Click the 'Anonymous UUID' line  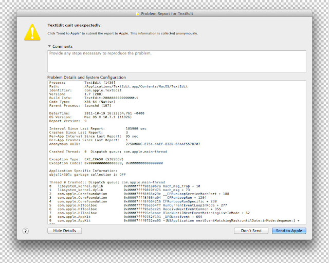(124, 144)
